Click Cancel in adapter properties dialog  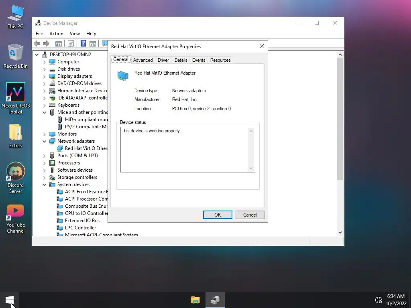[250, 215]
